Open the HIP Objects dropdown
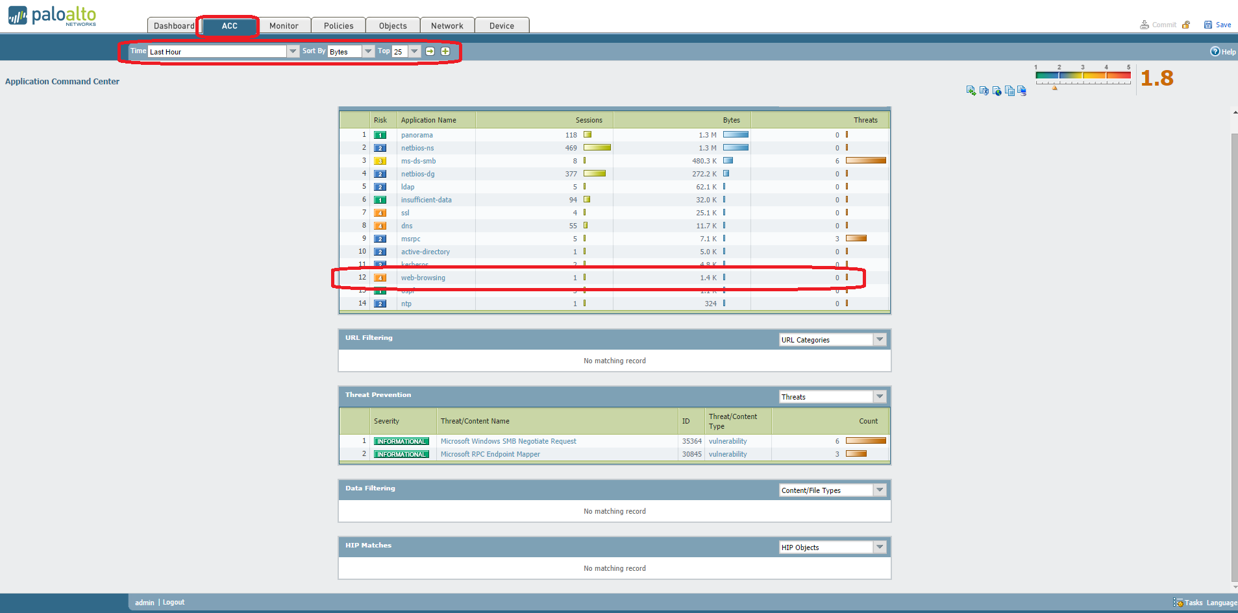This screenshot has width=1238, height=613. pyautogui.click(x=880, y=547)
